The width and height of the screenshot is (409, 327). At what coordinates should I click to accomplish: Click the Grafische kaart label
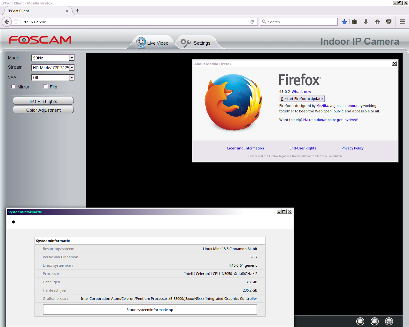[x=55, y=299]
